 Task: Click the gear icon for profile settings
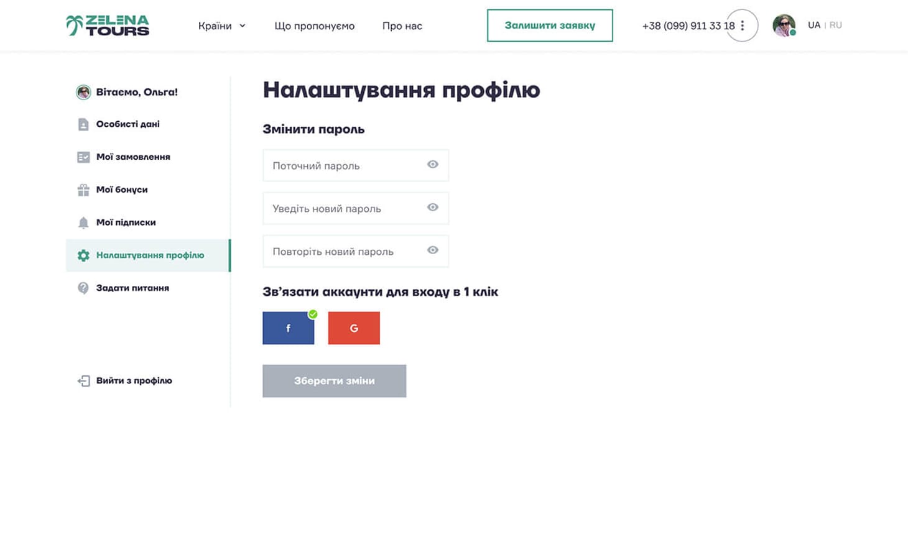[82, 255]
